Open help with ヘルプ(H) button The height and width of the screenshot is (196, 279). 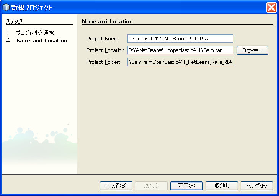click(257, 186)
